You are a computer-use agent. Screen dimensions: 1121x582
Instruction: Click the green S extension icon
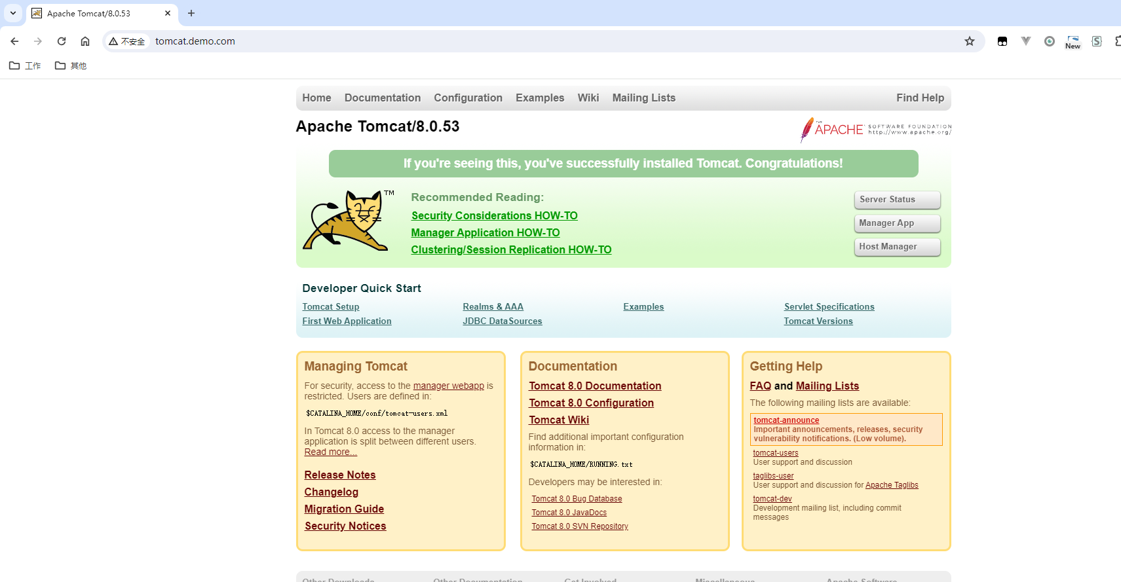tap(1097, 41)
